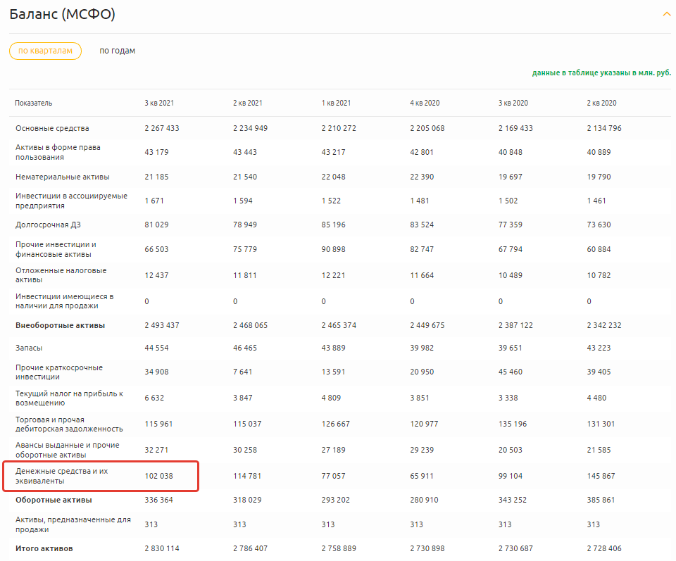Viewport: 676px width, 561px height.
Task: Click the '4 кв 2020' column header
Action: tap(425, 103)
